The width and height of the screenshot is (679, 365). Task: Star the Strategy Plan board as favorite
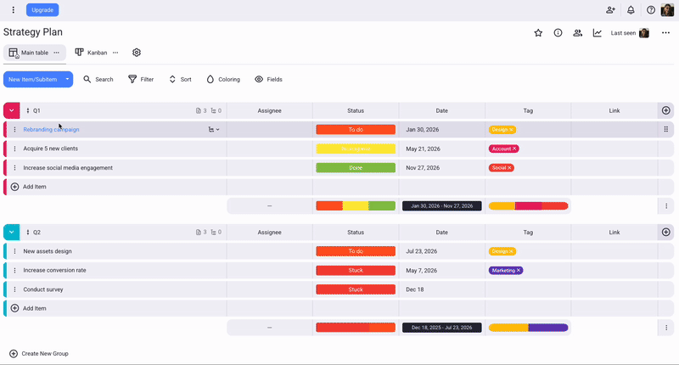click(x=538, y=33)
